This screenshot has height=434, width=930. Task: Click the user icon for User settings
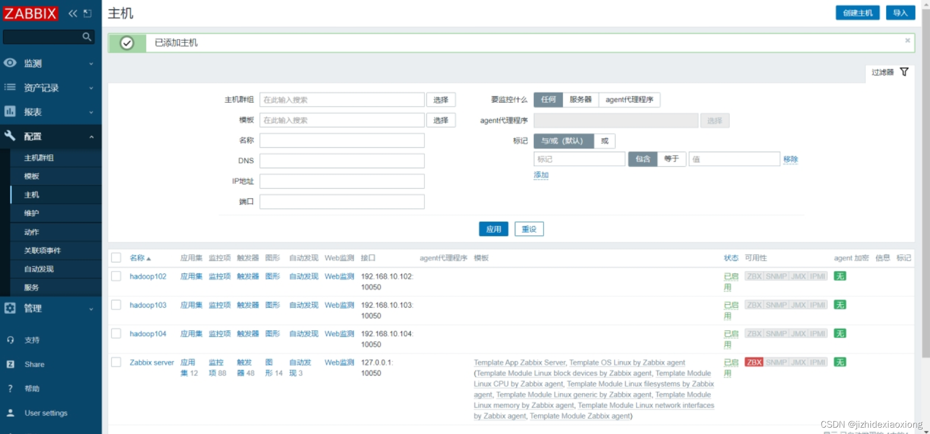(10, 413)
